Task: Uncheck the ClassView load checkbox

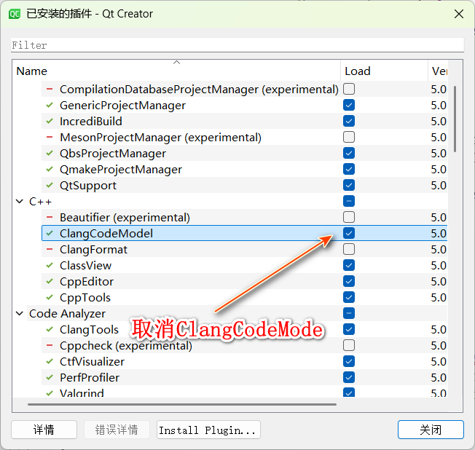Action: (349, 265)
